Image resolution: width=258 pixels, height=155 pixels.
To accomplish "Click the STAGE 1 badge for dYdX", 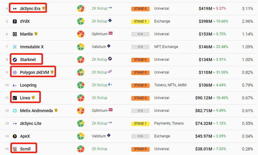I will point(140,22).
